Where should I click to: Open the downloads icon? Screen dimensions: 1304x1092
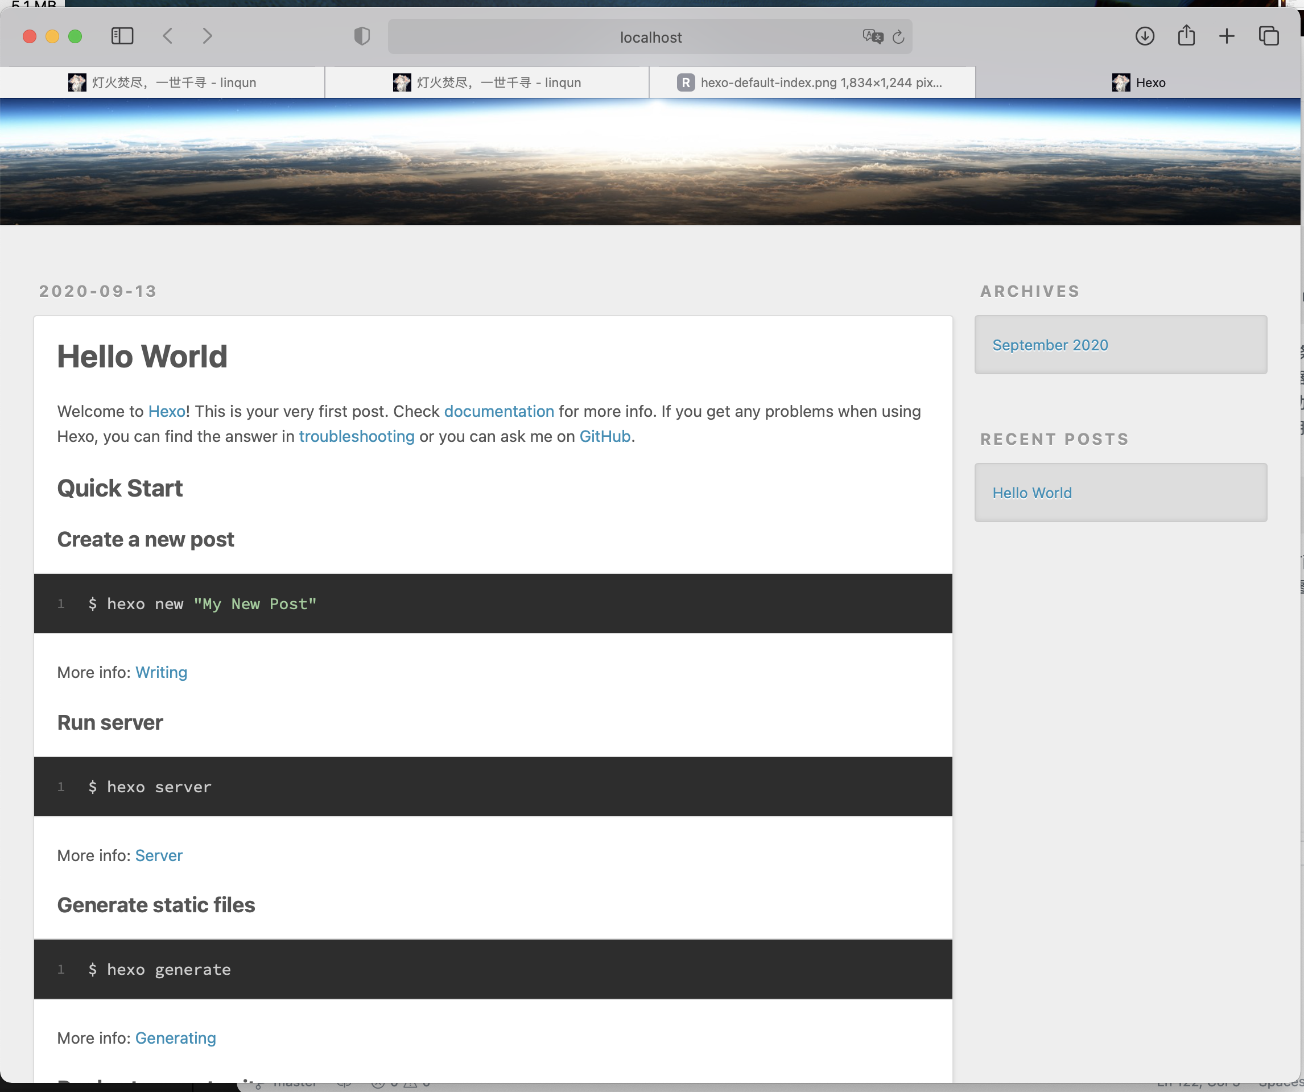tap(1145, 36)
